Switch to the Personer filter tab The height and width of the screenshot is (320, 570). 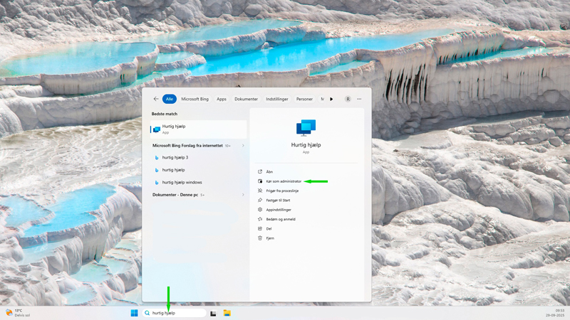(304, 99)
